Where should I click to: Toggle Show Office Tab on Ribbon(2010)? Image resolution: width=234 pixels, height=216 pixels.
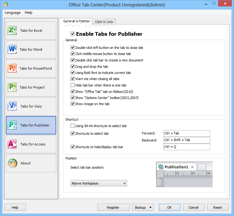coord(72,92)
